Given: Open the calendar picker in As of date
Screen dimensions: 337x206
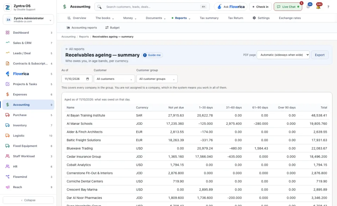Looking at the screenshot, I should [87, 79].
